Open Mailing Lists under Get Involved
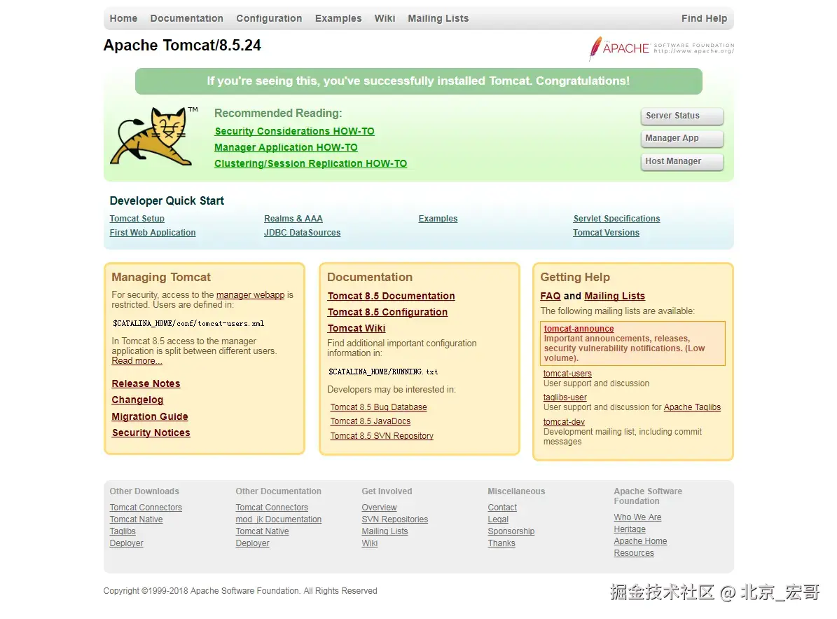Screen dimensions: 837x619 [385, 531]
